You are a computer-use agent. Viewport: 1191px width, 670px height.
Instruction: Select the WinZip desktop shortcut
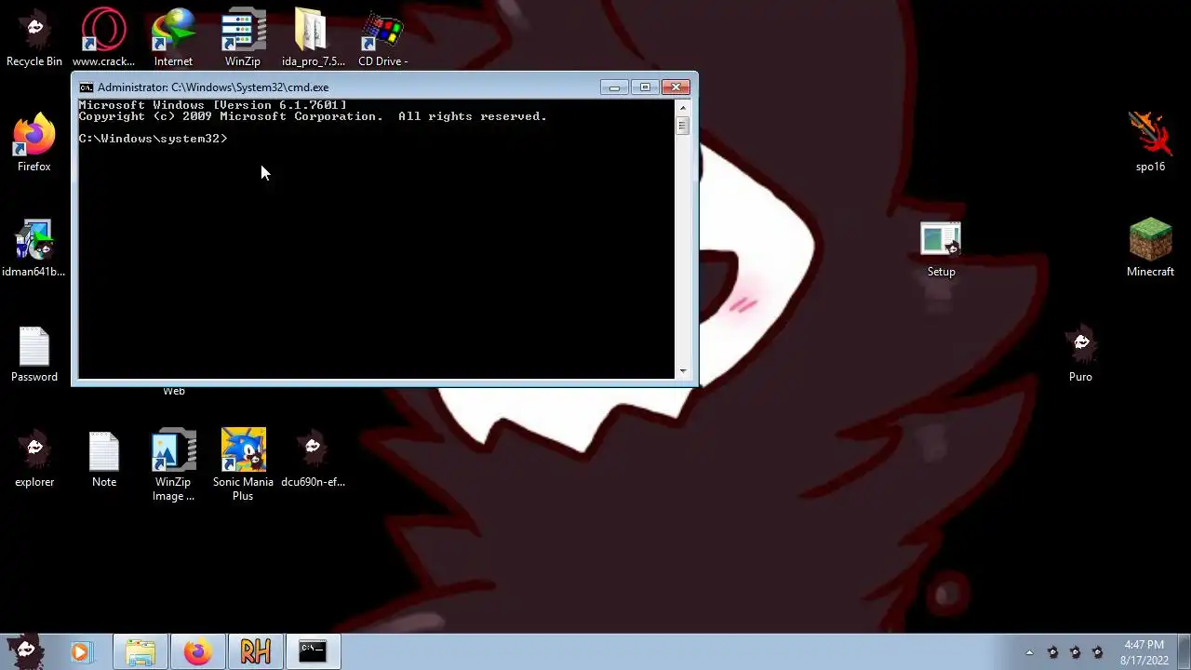[x=243, y=37]
